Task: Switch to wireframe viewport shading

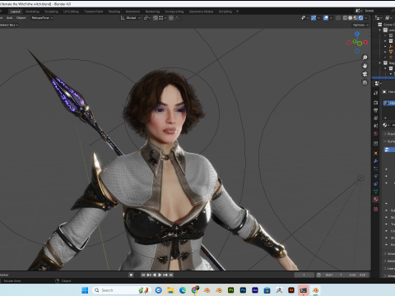Action: (x=345, y=18)
